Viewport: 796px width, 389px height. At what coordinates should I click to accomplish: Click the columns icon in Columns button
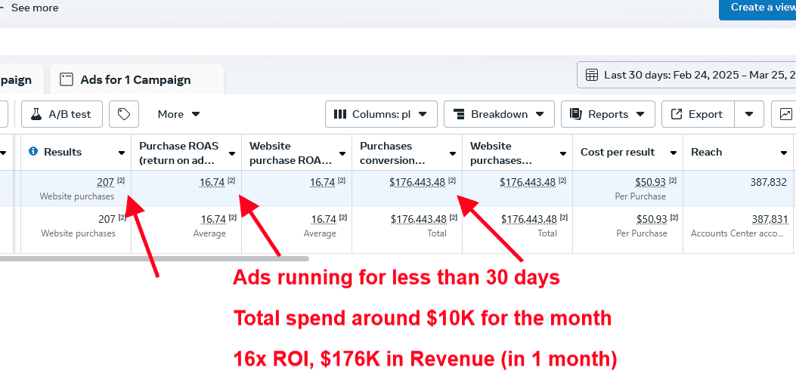(x=340, y=114)
